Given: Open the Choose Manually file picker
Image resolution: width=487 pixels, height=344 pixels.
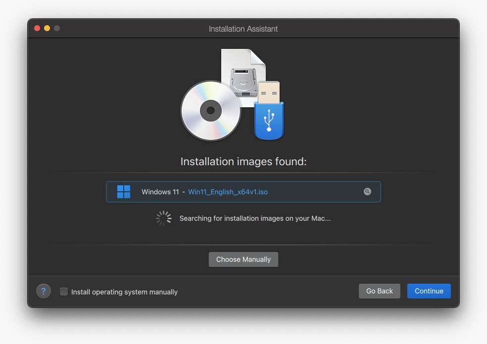Looking at the screenshot, I should click(x=243, y=259).
